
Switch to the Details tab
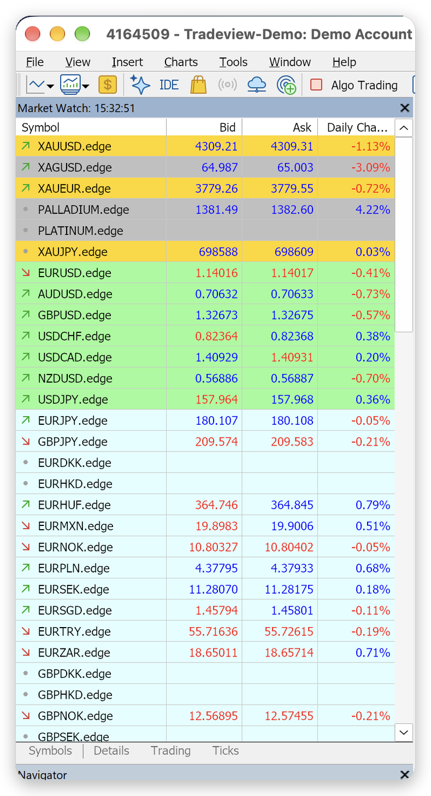pos(111,751)
